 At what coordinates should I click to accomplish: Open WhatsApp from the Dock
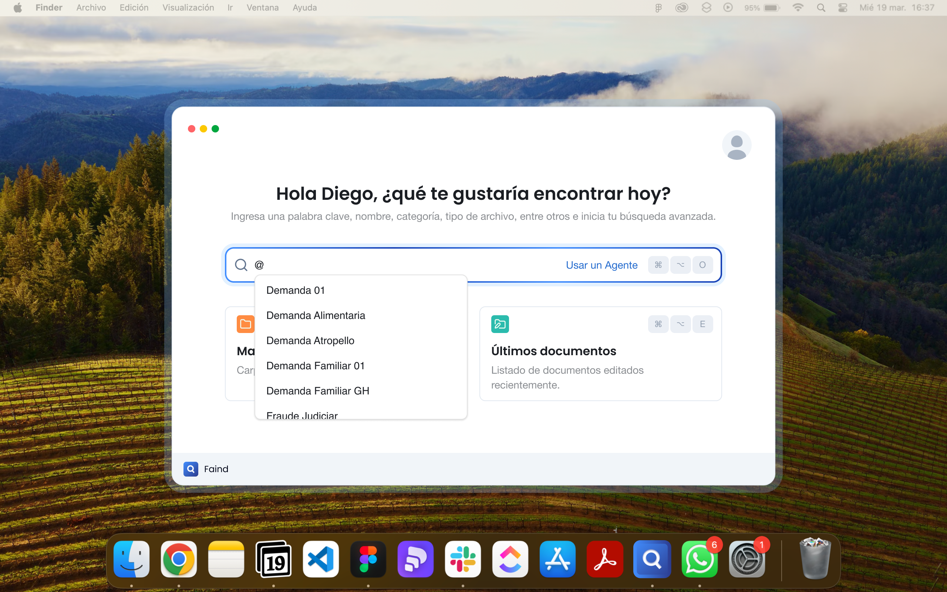[x=700, y=559]
